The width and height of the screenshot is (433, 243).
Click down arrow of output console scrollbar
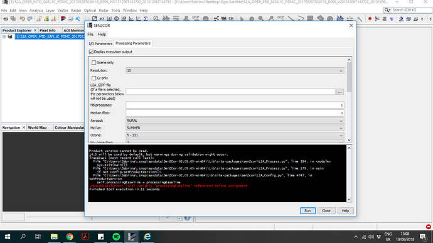(349, 199)
